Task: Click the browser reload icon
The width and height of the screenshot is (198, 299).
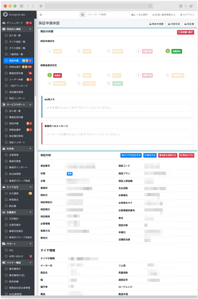Action: [x=150, y=6]
